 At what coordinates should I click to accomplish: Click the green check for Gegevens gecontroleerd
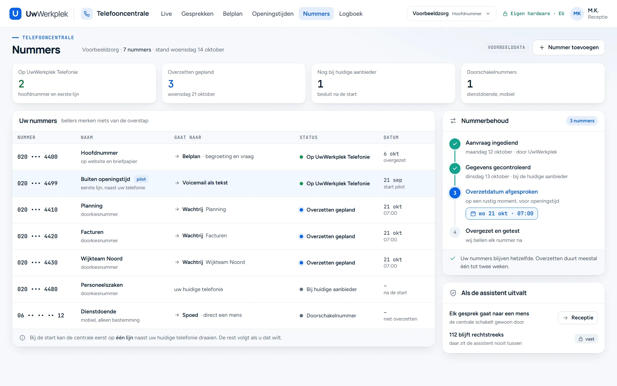455,168
